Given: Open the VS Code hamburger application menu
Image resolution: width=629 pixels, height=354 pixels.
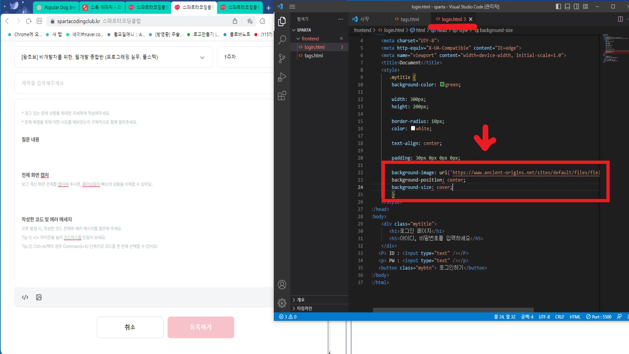Looking at the screenshot, I should [x=293, y=7].
